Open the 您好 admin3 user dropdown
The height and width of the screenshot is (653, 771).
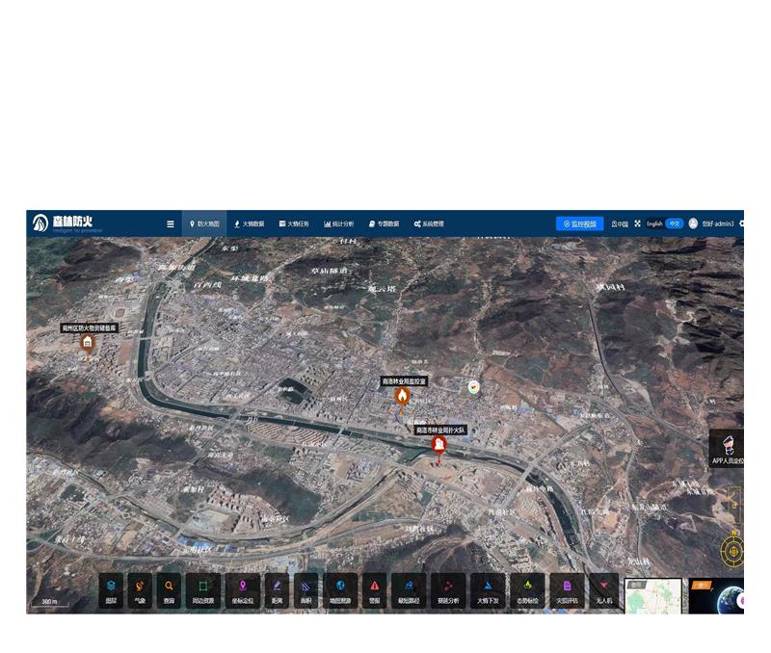[x=716, y=223]
